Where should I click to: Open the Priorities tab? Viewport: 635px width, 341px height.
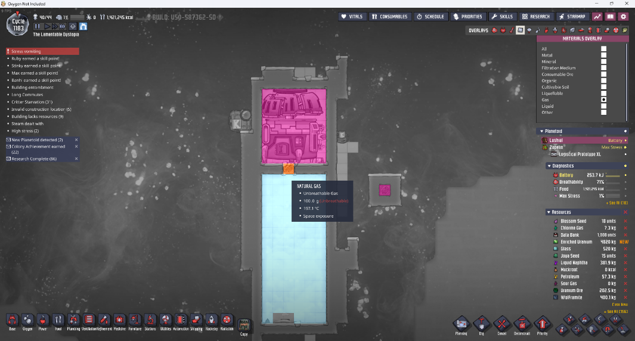pos(467,17)
